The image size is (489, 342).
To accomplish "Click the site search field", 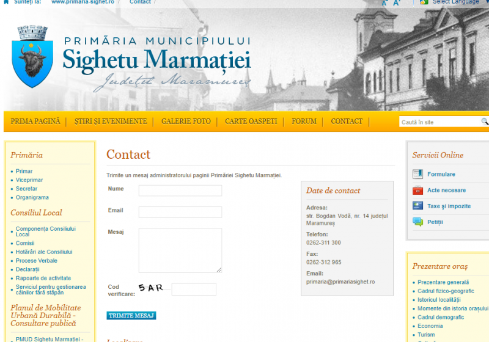I will point(439,122).
